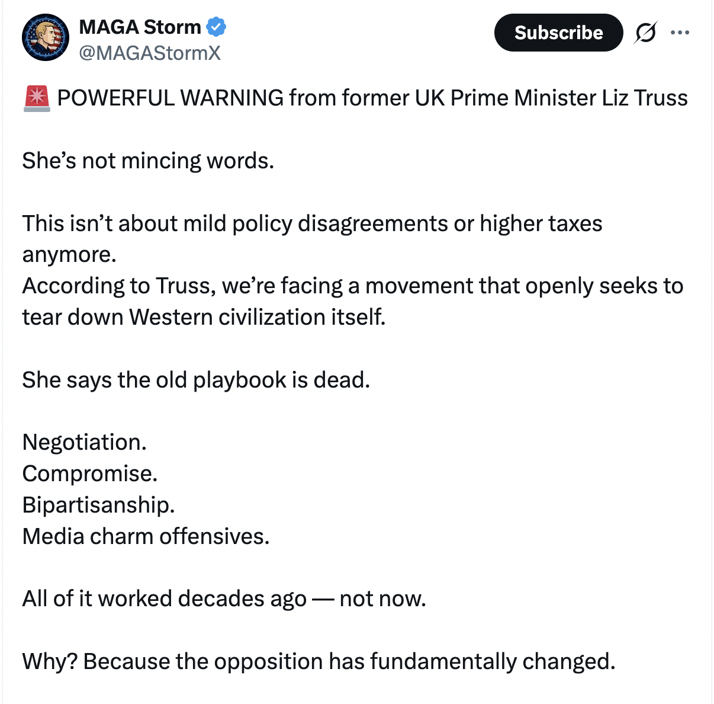The width and height of the screenshot is (714, 704).
Task: Click the word "Compromise."
Action: 90,473
